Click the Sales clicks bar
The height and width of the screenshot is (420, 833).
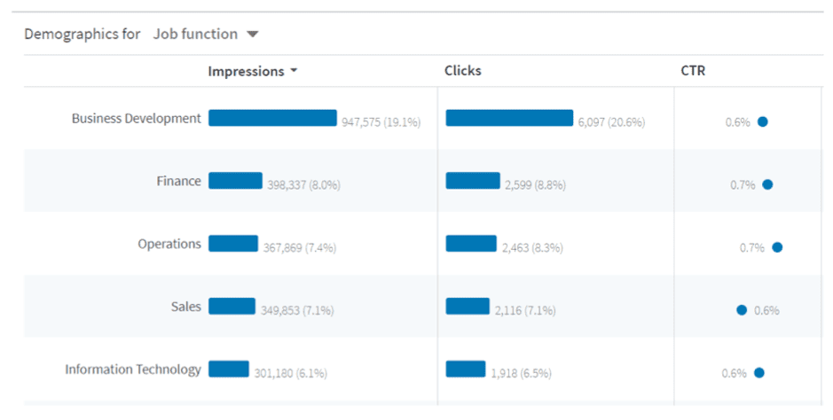click(x=468, y=307)
